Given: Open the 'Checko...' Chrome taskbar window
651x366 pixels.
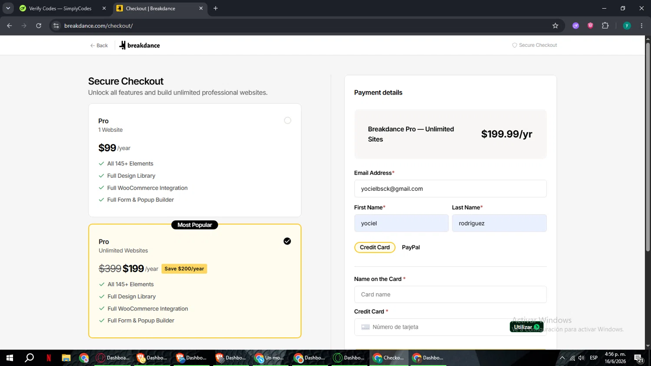Looking at the screenshot, I should [389, 358].
